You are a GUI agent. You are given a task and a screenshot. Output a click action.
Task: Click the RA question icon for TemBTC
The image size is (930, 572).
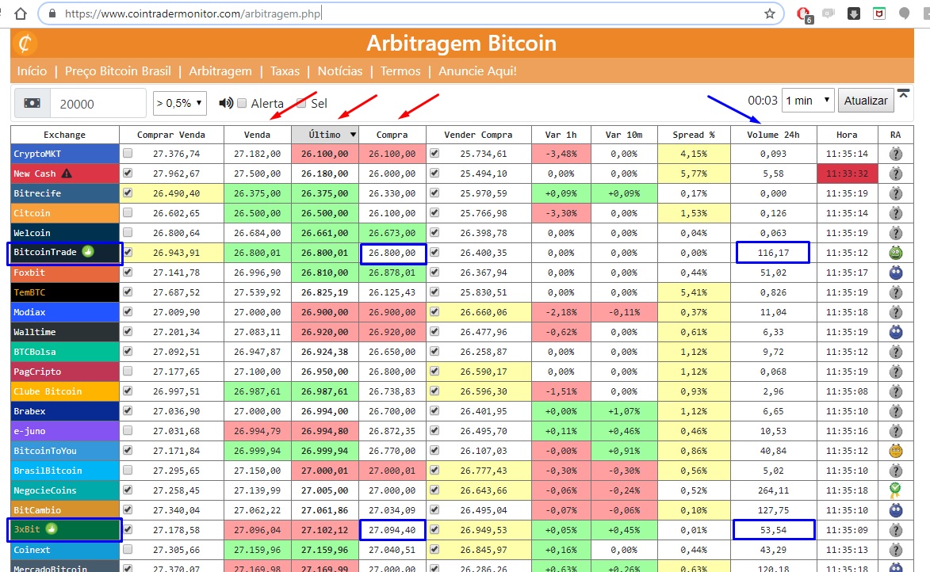[896, 293]
